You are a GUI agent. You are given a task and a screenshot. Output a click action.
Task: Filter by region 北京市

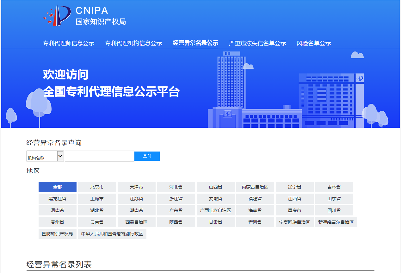pyautogui.click(x=97, y=187)
